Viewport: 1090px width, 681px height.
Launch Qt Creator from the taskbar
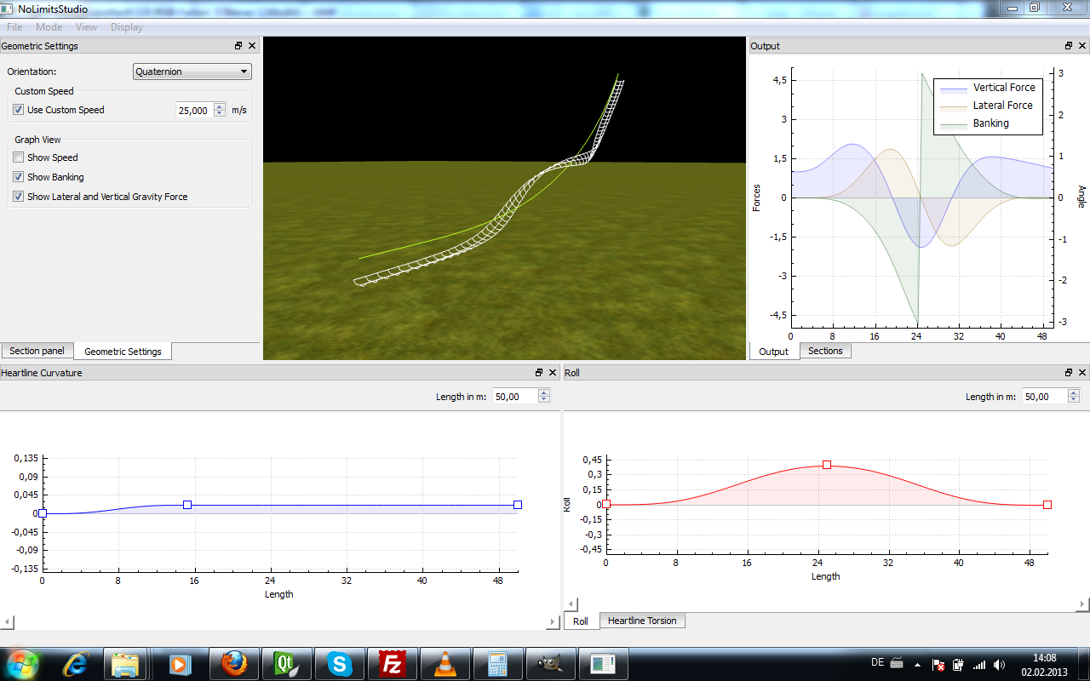[x=287, y=663]
